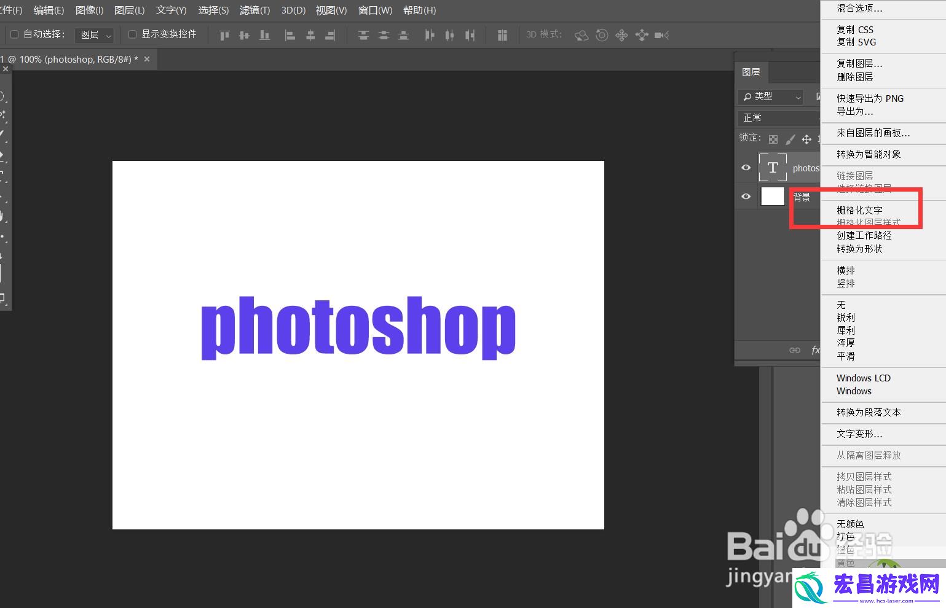Open the 选择(S) menu

pos(213,10)
